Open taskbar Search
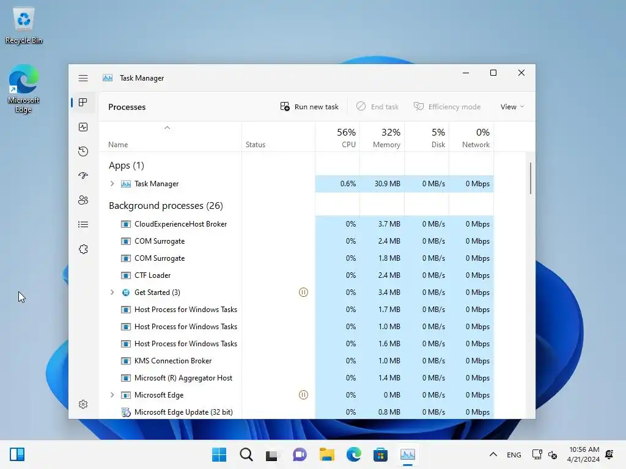The width and height of the screenshot is (626, 469). [246, 454]
